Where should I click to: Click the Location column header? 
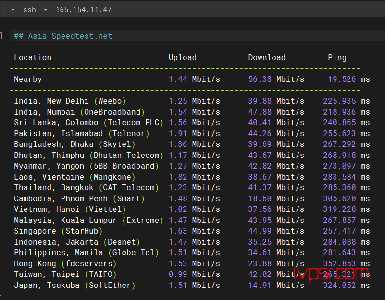[x=33, y=57]
